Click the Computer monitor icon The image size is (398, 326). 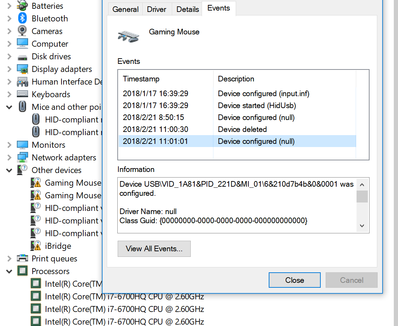point(22,44)
